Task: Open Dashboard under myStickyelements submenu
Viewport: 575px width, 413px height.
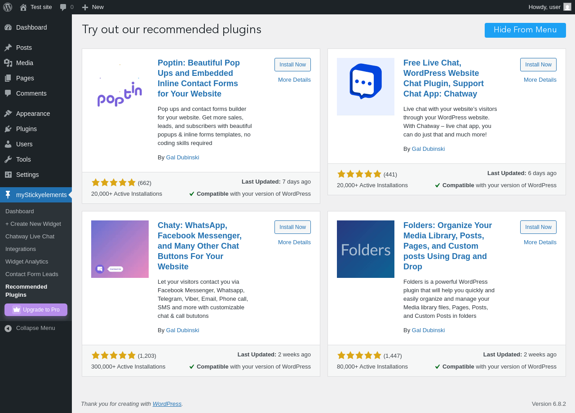Action: tap(20, 211)
